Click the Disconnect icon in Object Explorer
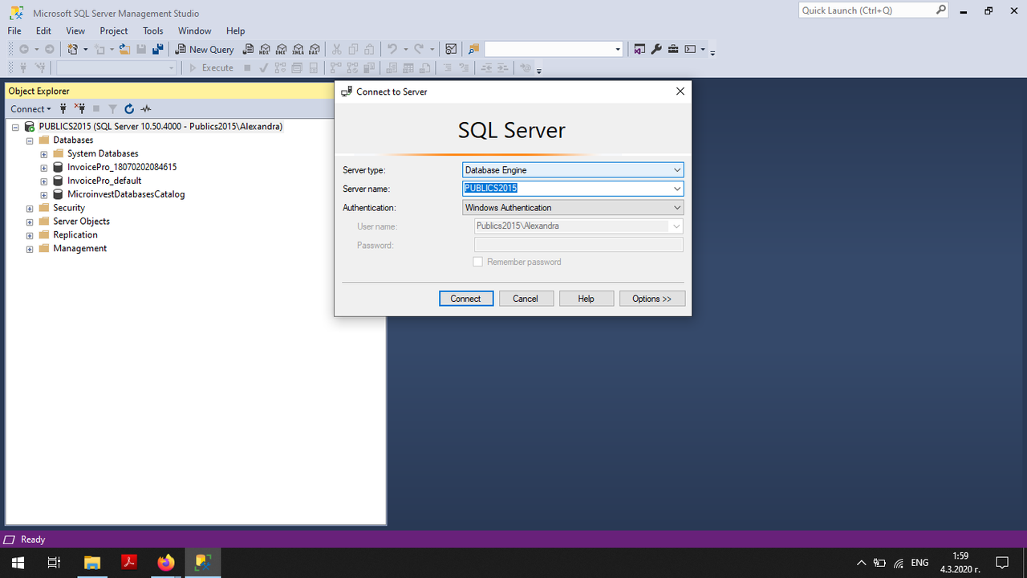This screenshot has height=578, width=1027. (x=79, y=108)
